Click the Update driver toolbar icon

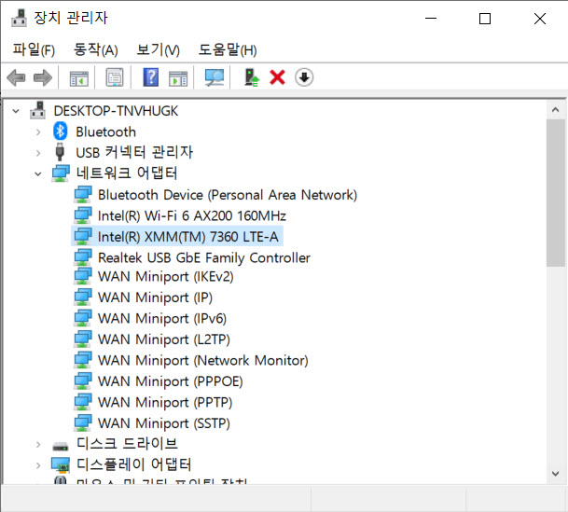[252, 77]
